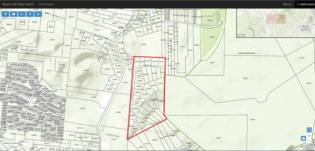Viewport: 315px width, 151px height.
Task: Open the Text Search menu item
Action: tap(46, 4)
